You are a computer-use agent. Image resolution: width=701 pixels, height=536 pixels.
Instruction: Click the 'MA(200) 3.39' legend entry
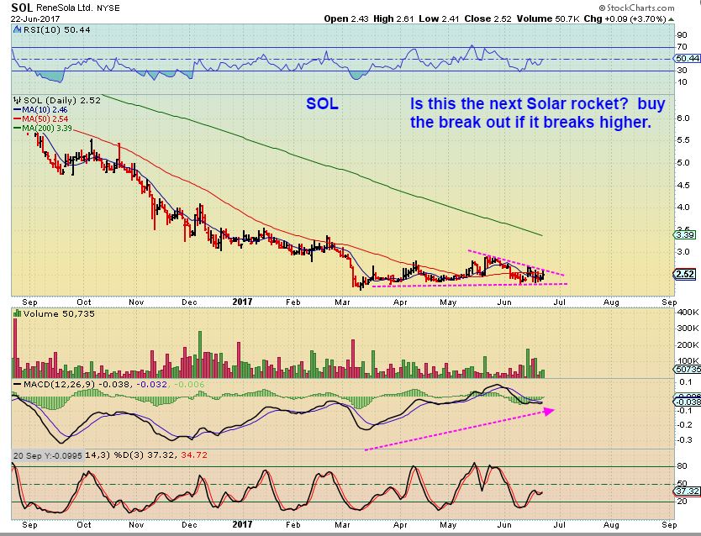point(43,129)
